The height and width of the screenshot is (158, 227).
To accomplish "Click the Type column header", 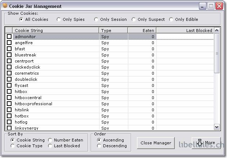I will click(x=113, y=31).
